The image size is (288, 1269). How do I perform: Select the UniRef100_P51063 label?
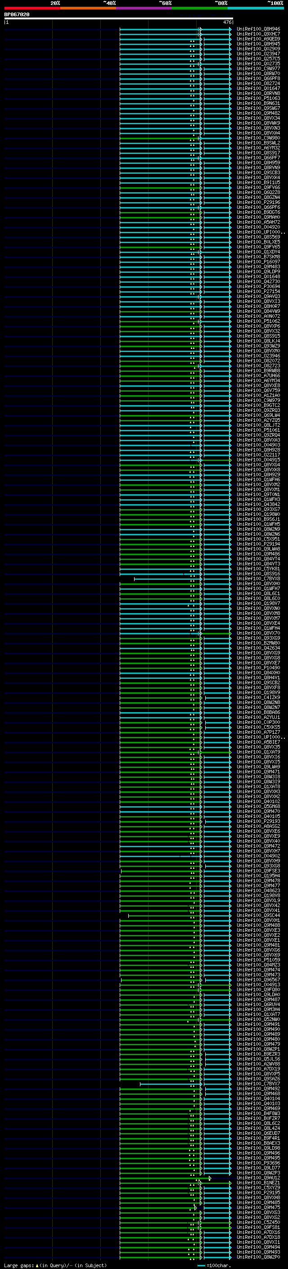(258, 98)
